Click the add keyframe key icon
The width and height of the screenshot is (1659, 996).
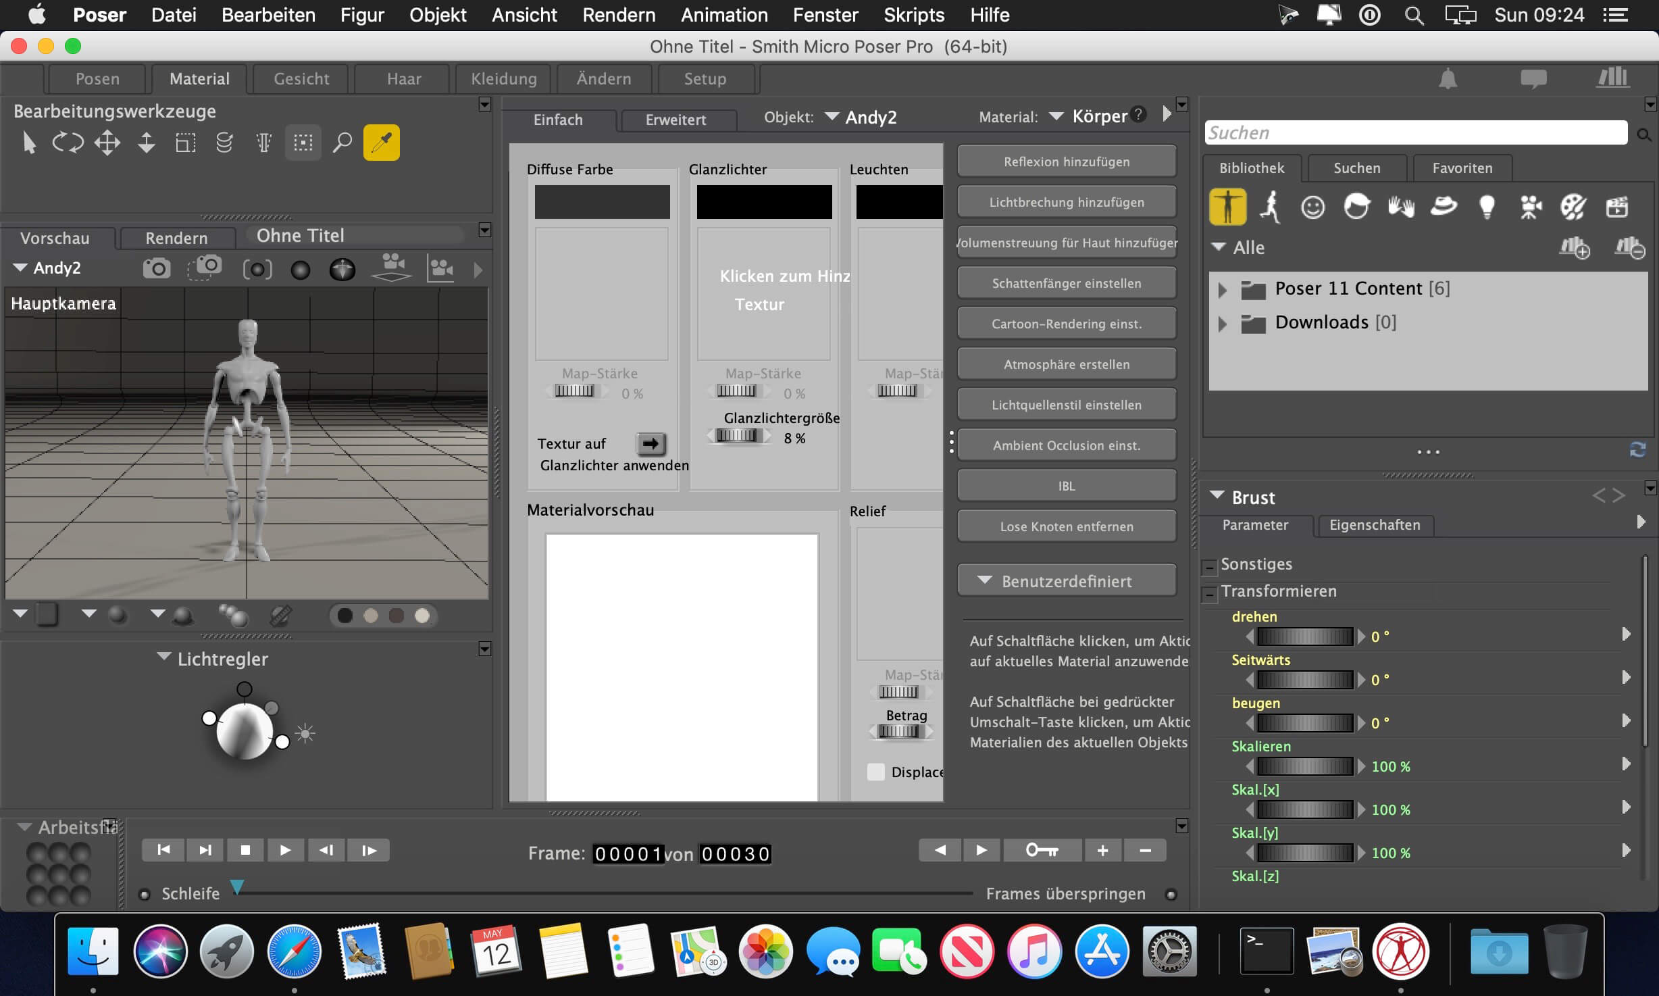click(x=1042, y=850)
